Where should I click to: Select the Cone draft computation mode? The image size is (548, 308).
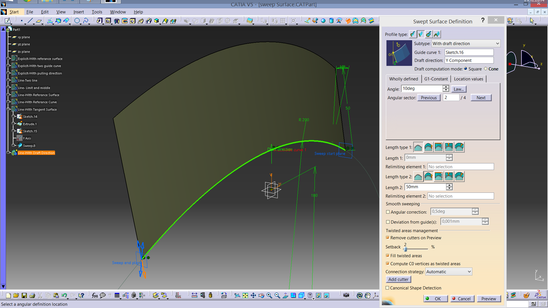pos(485,69)
